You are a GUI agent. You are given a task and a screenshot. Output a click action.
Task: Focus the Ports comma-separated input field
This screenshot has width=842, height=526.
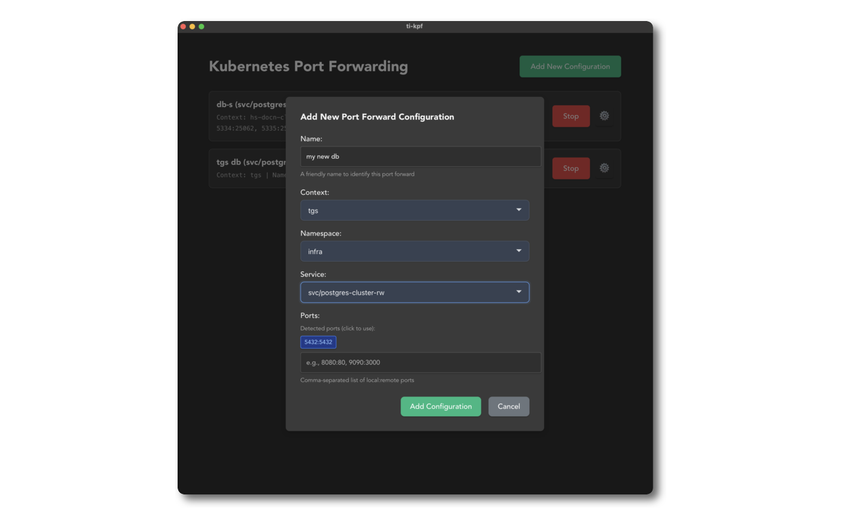(420, 362)
